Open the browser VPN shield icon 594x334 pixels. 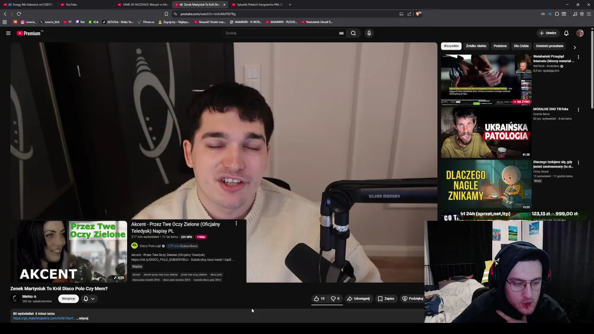(x=582, y=14)
